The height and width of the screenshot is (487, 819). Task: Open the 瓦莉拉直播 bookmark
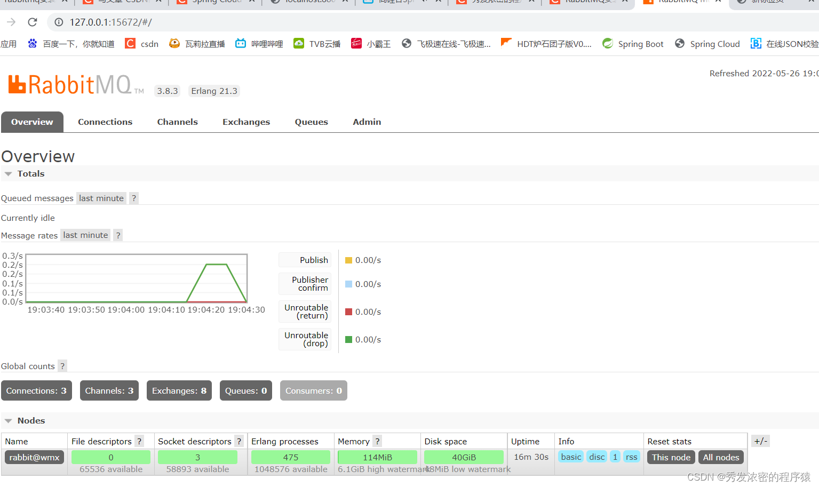[197, 44]
